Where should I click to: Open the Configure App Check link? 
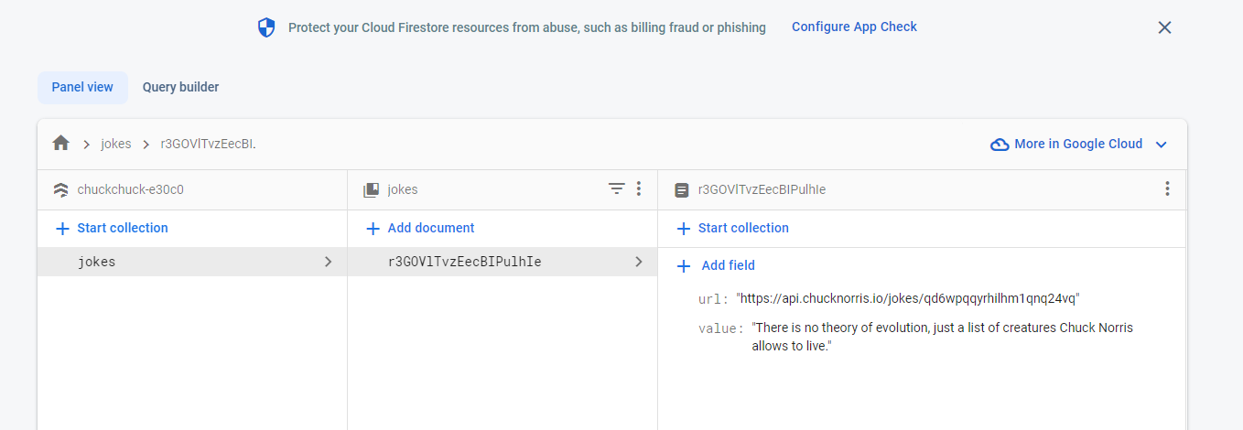(x=854, y=27)
